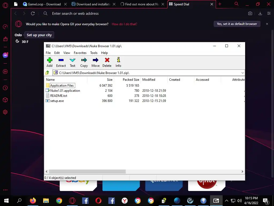
Task: Open Extensions cube icon in Opera sidebar
Action: pyautogui.click(x=5, y=100)
